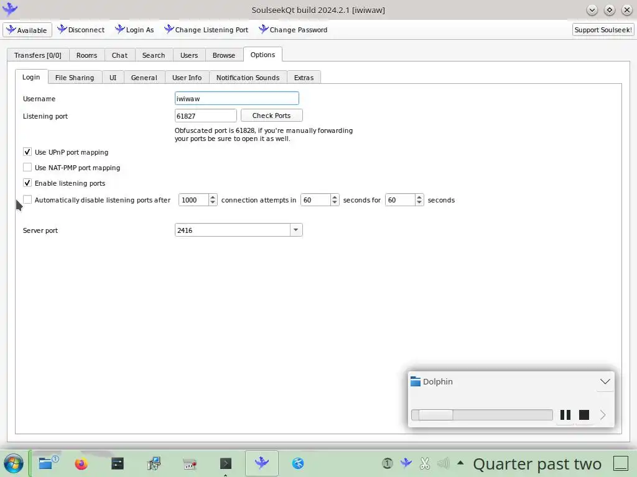Click the network computers taskbar icon
Screen dimensions: 637x477
click(154, 463)
